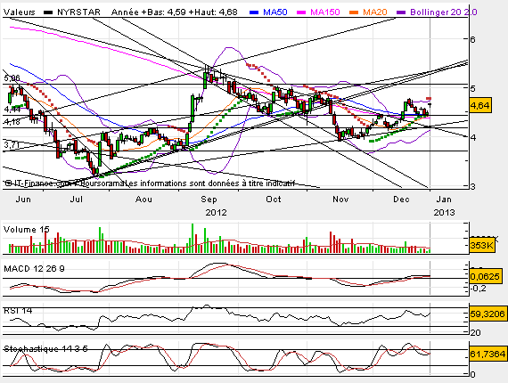The width and height of the screenshot is (508, 383).
Task: Click the MA20 legend label
Action: click(375, 12)
